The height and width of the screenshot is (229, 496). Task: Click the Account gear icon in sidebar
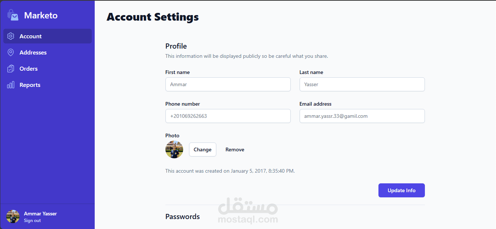point(11,36)
